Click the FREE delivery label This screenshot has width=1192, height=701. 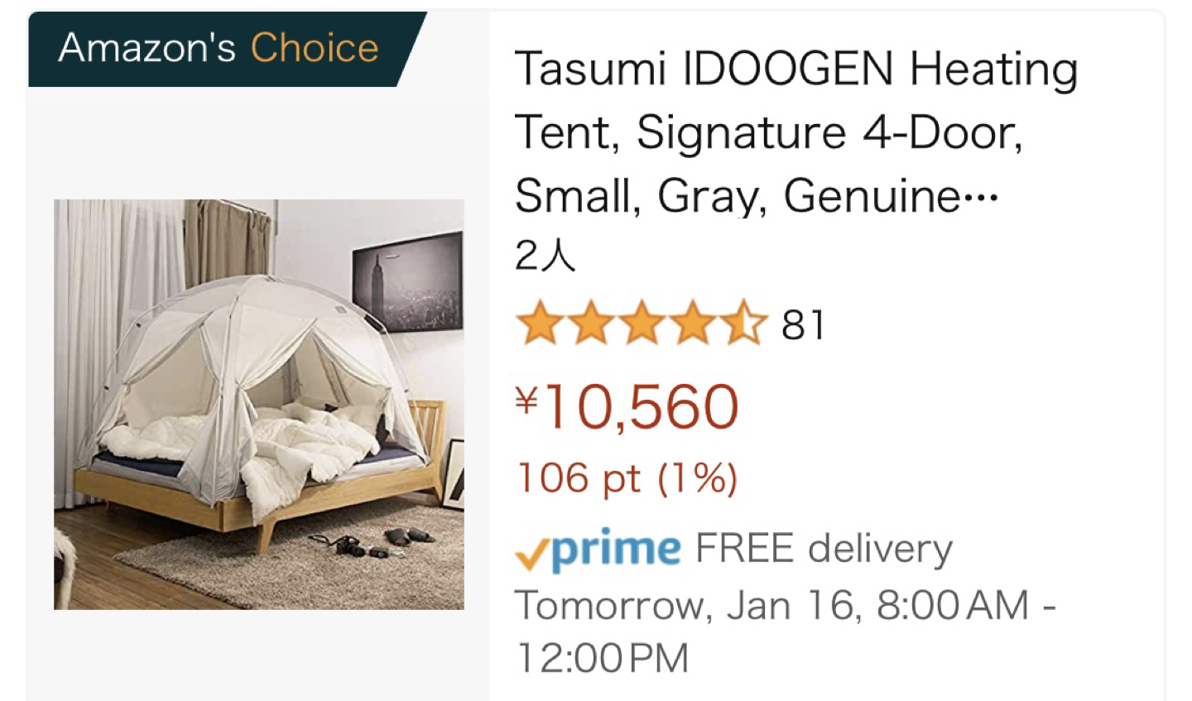pyautogui.click(x=824, y=549)
